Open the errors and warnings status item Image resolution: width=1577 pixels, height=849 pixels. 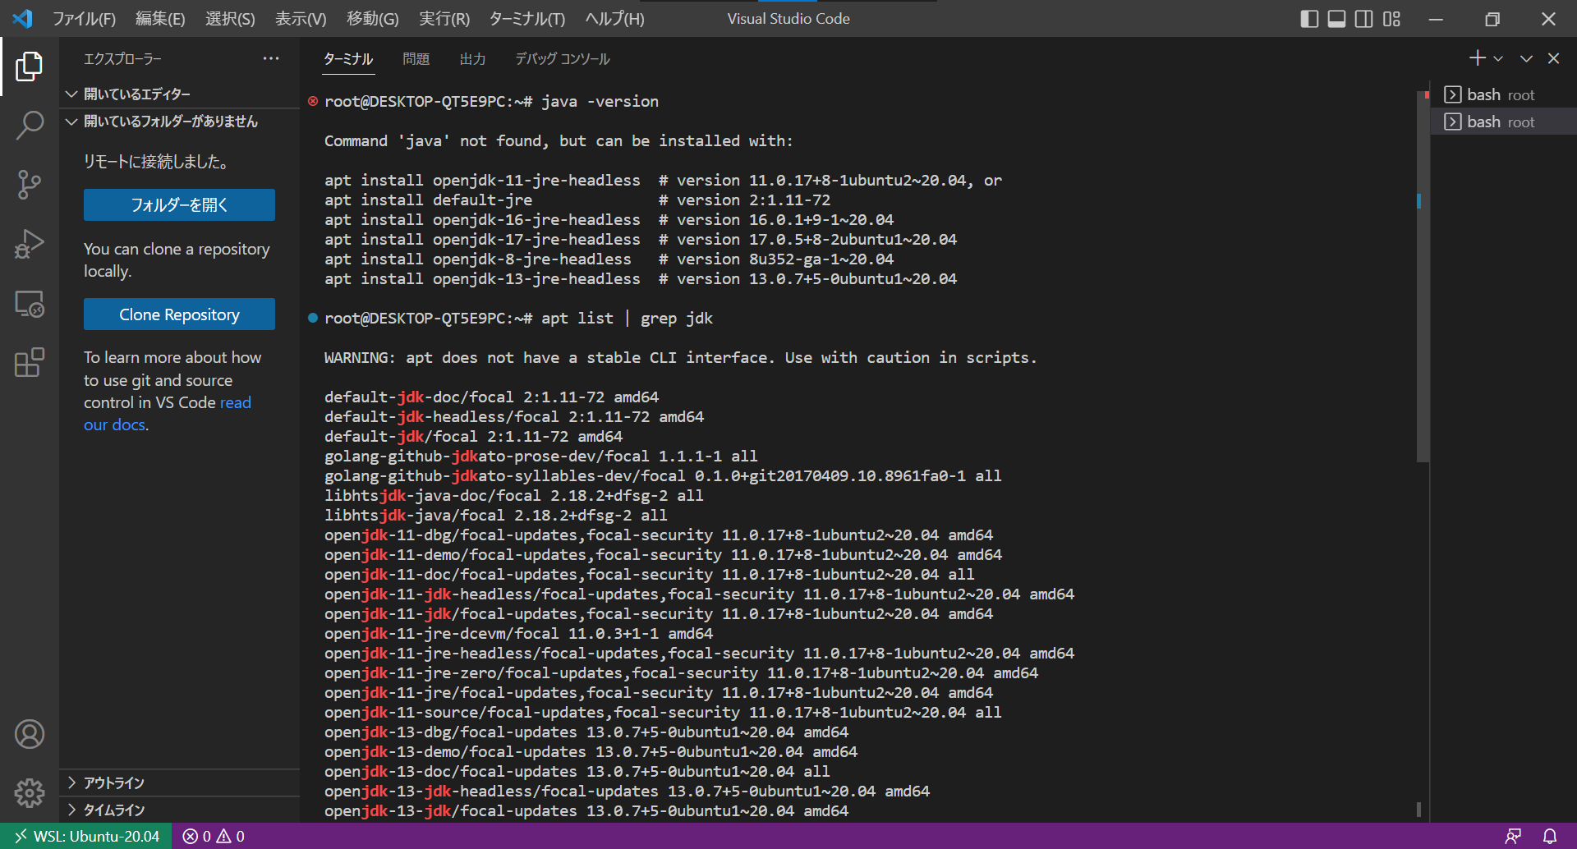214,836
